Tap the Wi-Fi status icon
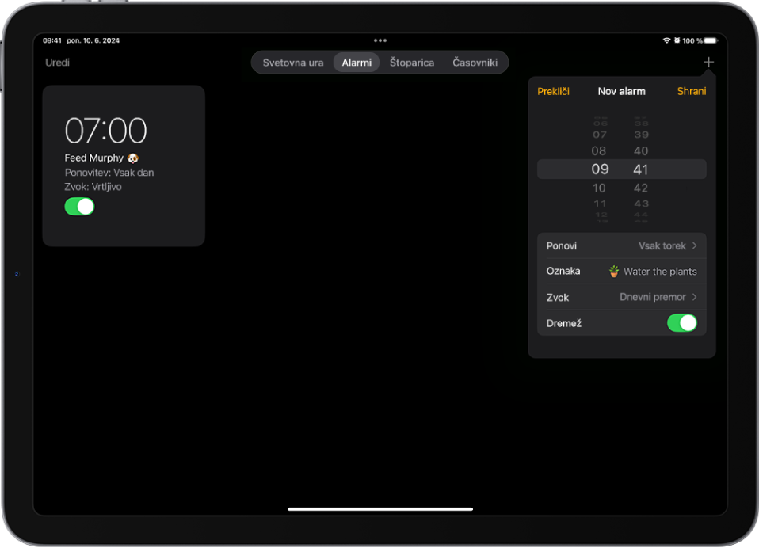 point(666,40)
